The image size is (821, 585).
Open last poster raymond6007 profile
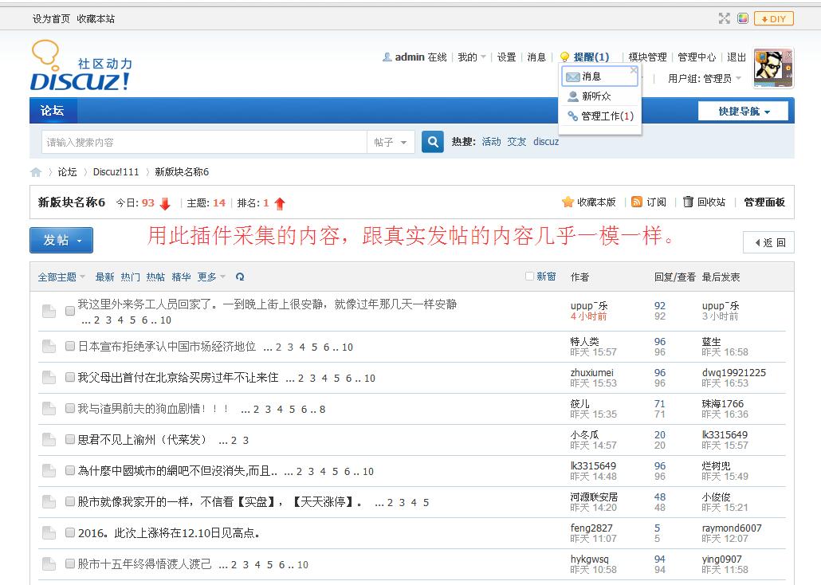click(732, 528)
